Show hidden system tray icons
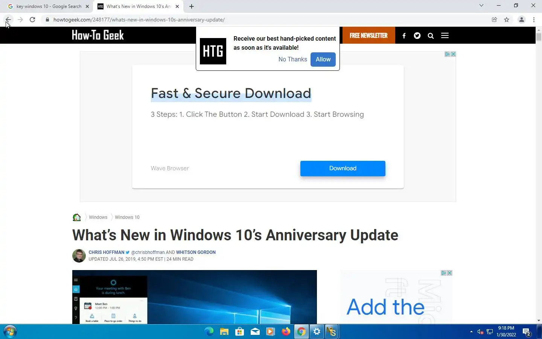This screenshot has height=339, width=542. pyautogui.click(x=471, y=331)
